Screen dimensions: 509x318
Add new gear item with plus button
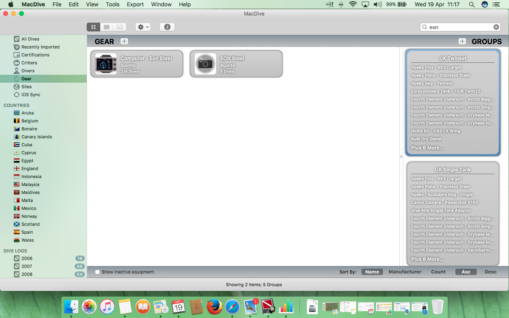click(x=124, y=41)
